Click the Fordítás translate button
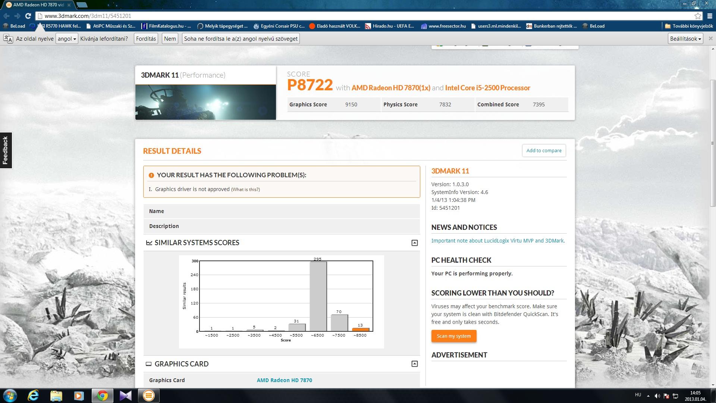The image size is (716, 403). tap(146, 39)
